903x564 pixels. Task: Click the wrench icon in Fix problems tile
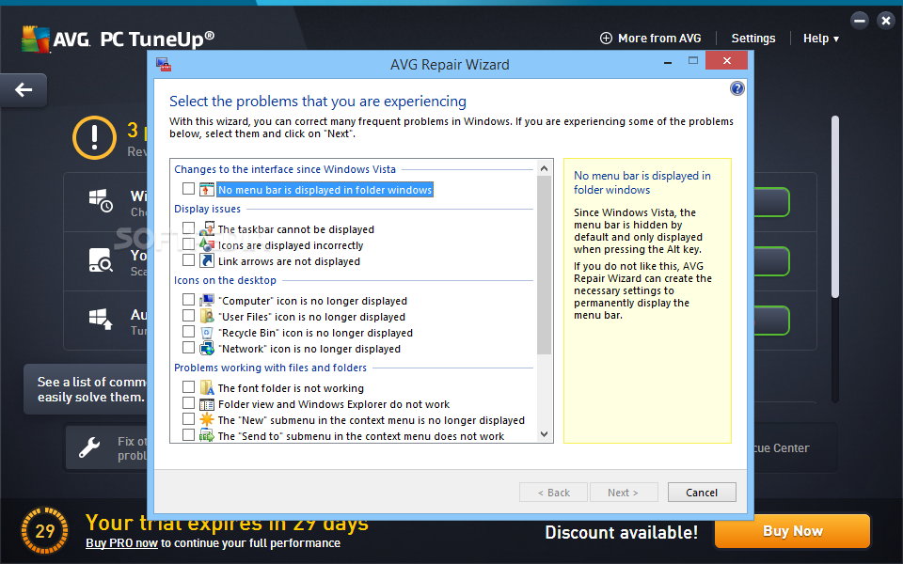tap(89, 447)
